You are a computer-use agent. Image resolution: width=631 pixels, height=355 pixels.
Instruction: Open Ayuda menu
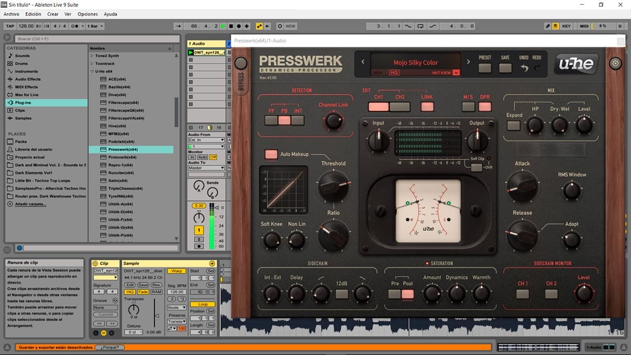point(110,14)
